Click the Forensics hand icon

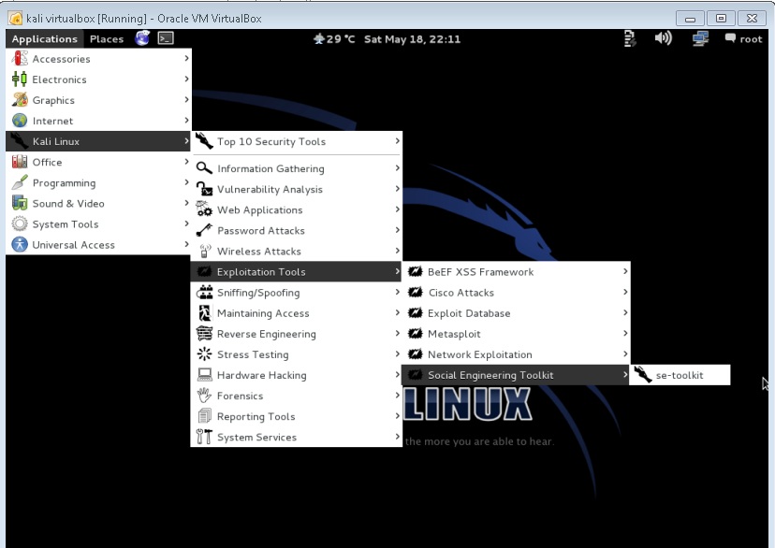click(204, 396)
